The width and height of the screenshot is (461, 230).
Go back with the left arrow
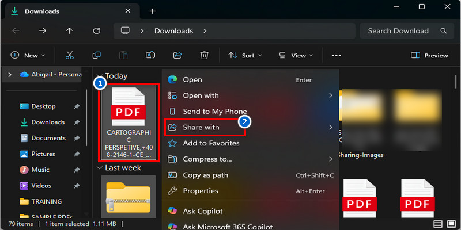coord(16,31)
